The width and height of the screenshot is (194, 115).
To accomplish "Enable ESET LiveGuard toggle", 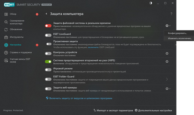I will click(48, 35).
